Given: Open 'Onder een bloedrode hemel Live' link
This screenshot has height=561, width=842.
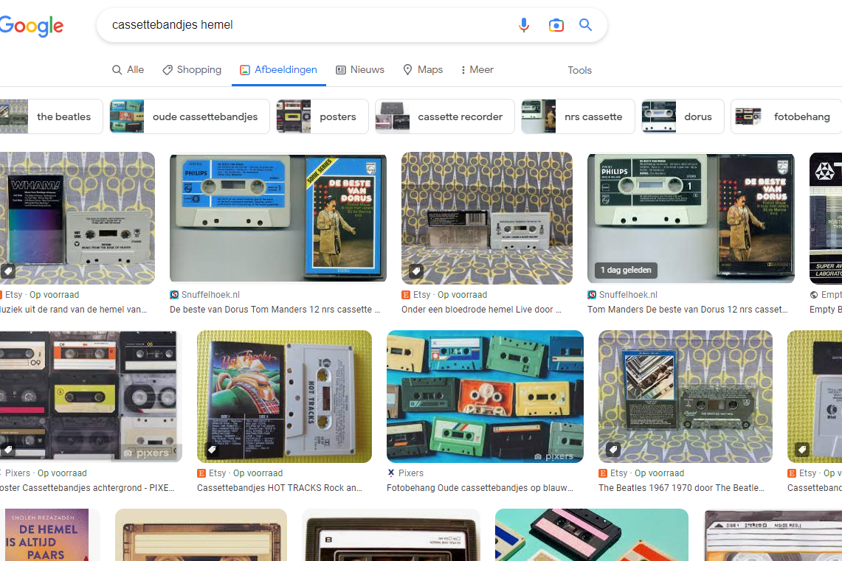Looking at the screenshot, I should coord(481,310).
